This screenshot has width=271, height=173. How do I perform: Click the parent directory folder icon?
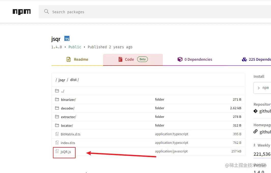click(x=57, y=91)
